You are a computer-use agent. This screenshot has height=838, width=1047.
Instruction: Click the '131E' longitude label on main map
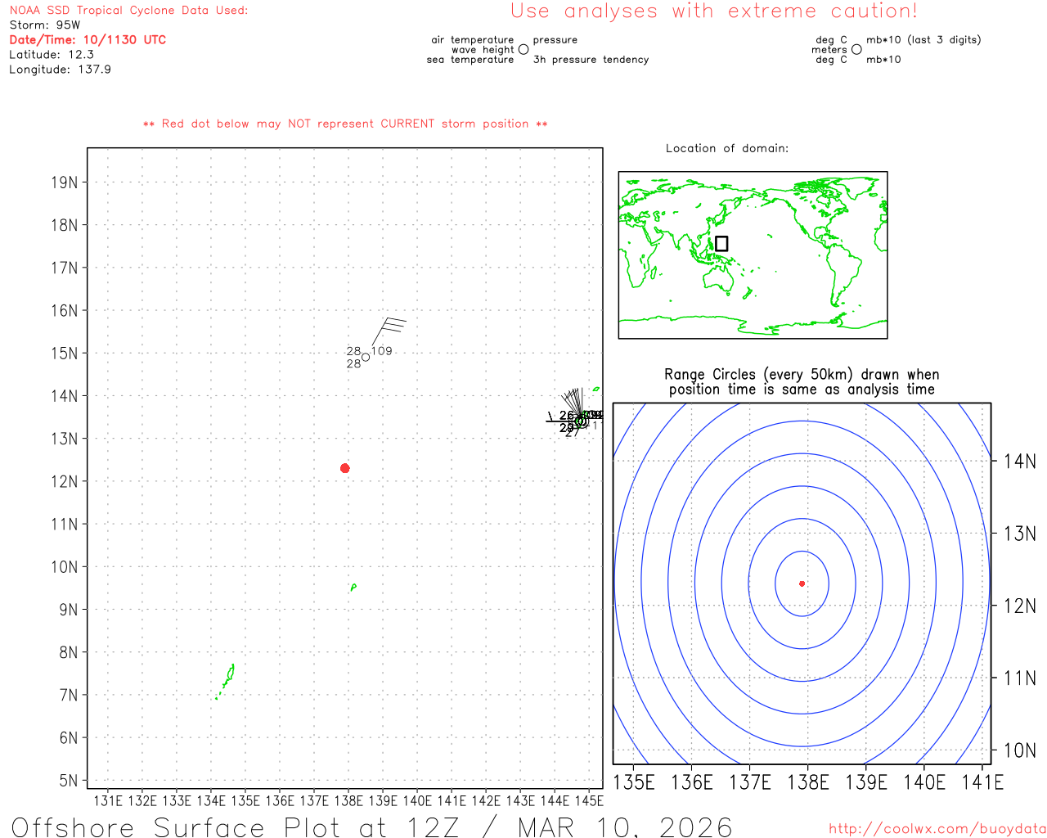click(108, 800)
